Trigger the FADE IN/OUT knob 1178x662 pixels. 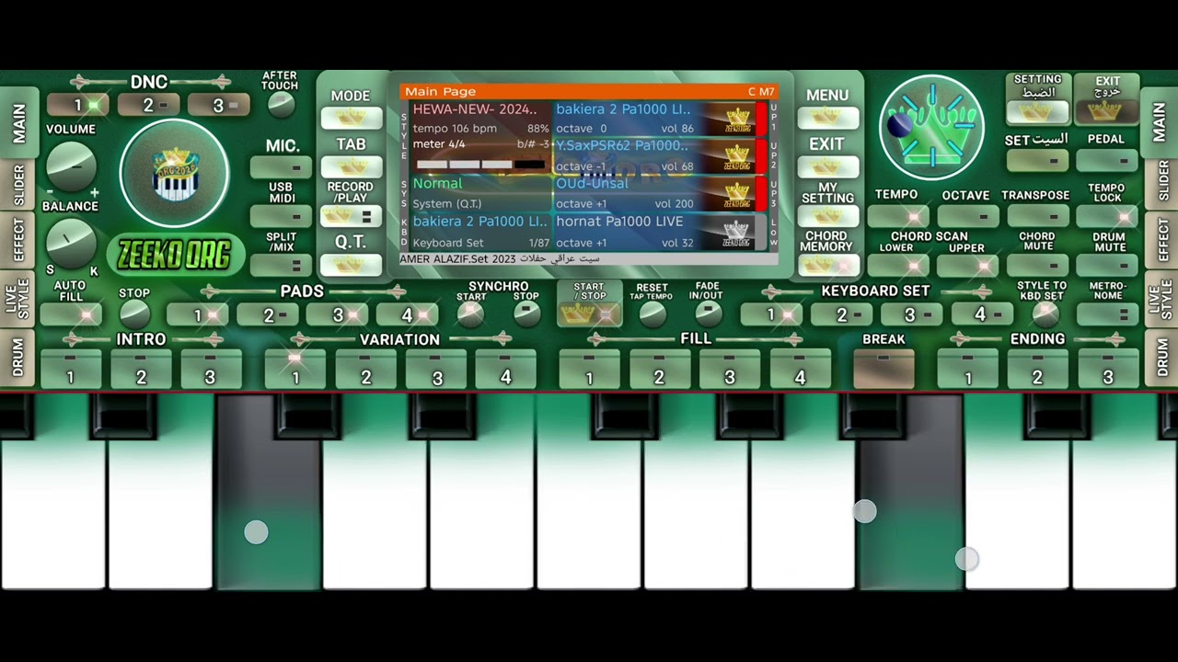pos(707,314)
